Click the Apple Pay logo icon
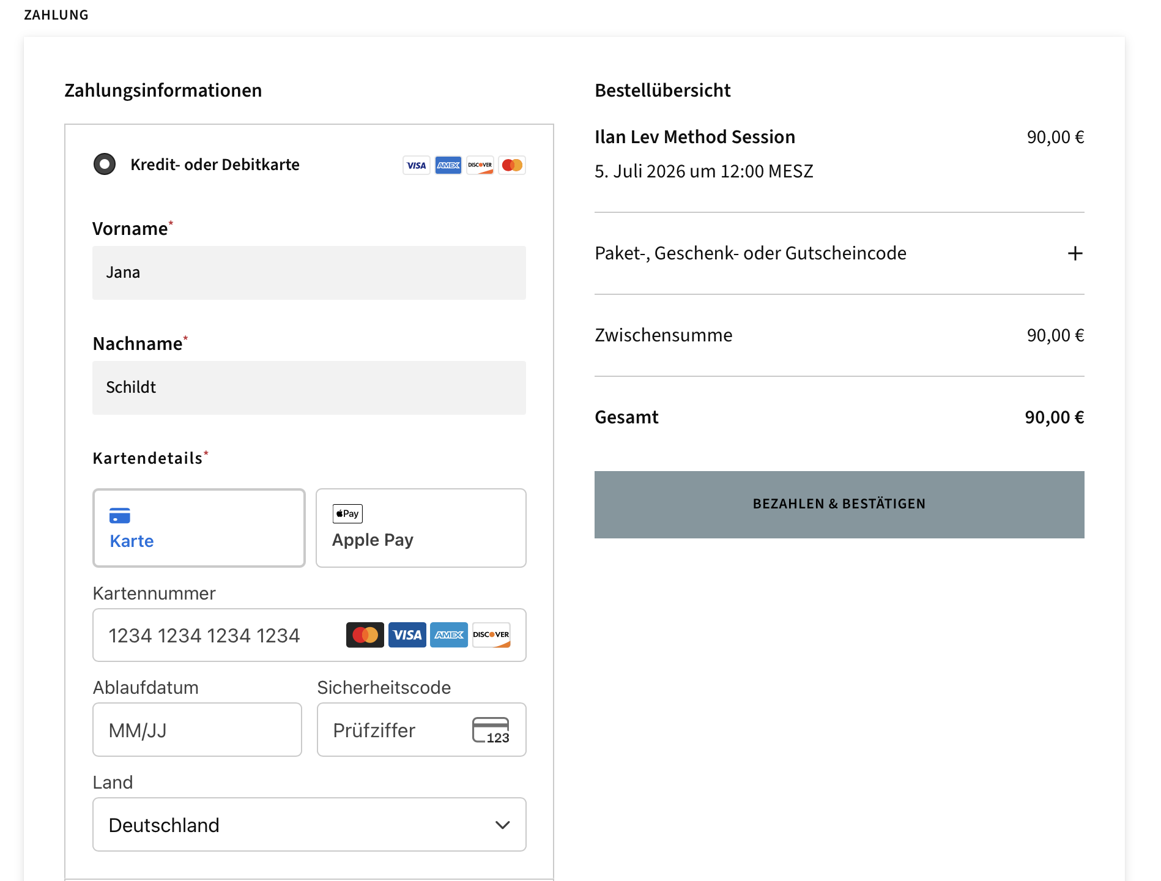The width and height of the screenshot is (1161, 881). pyautogui.click(x=347, y=514)
